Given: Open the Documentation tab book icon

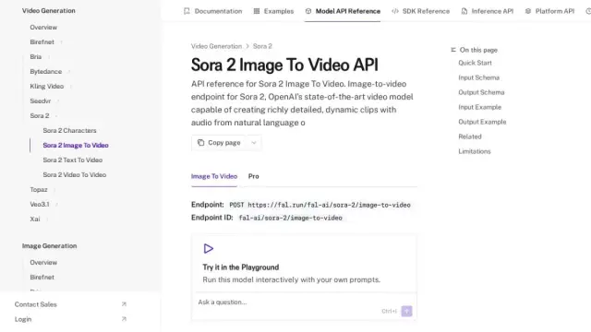Looking at the screenshot, I should click(187, 11).
